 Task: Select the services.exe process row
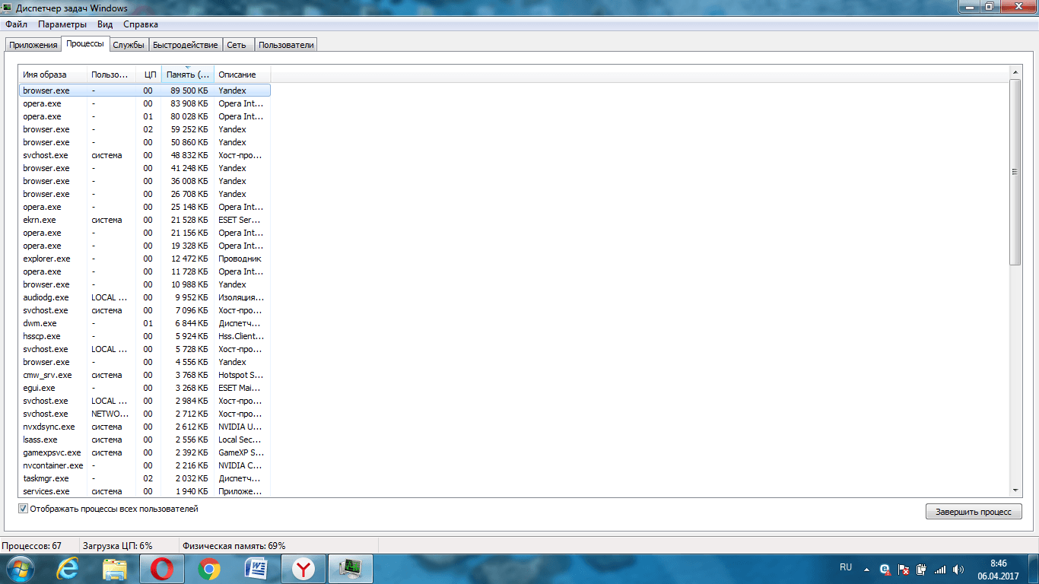click(145, 491)
